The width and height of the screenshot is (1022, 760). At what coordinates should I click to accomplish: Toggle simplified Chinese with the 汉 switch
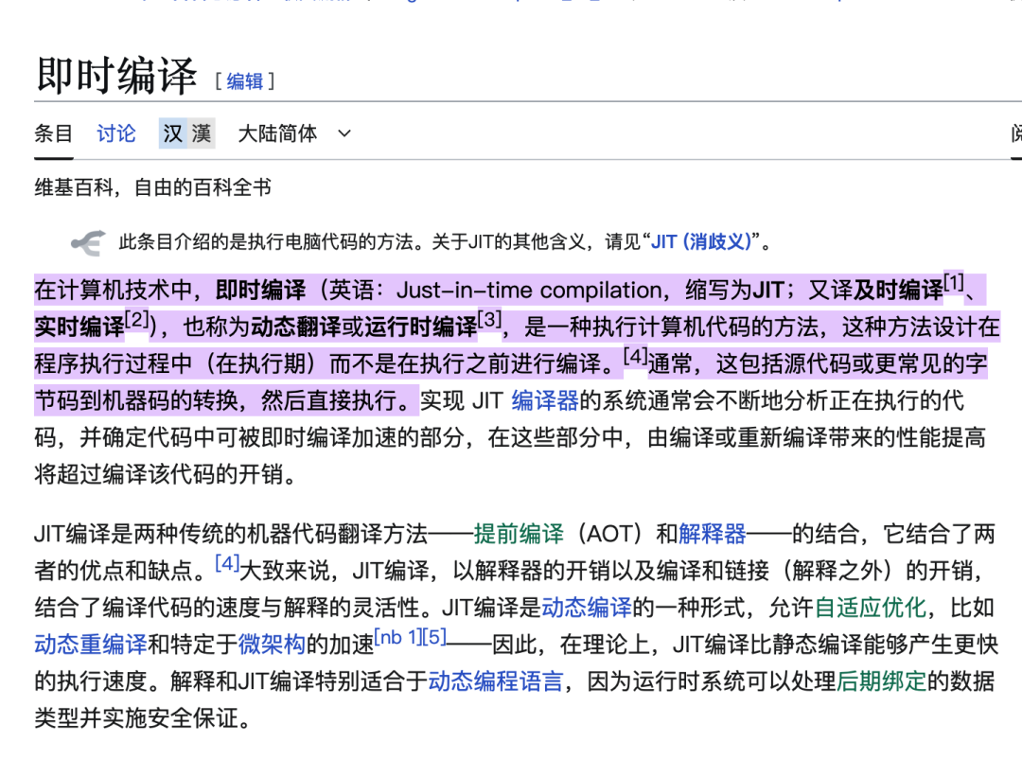click(173, 133)
